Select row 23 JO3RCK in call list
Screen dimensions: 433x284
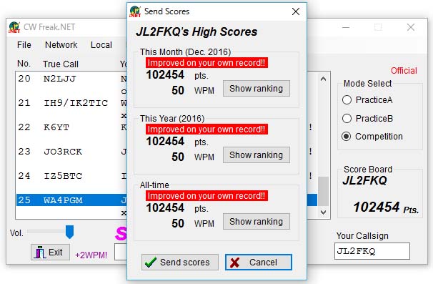click(71, 152)
